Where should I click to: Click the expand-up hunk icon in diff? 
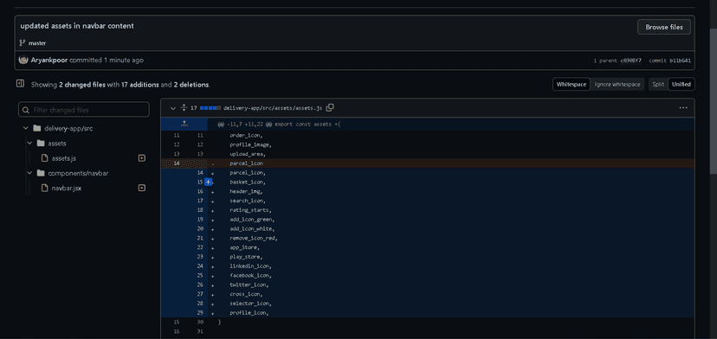click(184, 124)
